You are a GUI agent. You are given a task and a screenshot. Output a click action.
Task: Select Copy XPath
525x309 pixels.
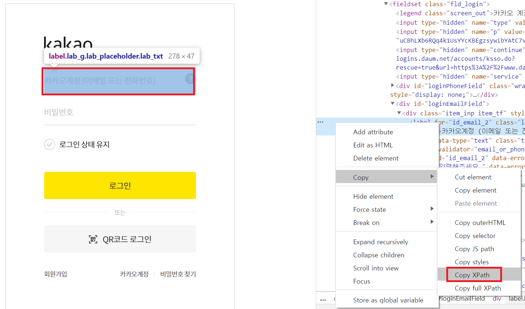[x=479, y=275]
